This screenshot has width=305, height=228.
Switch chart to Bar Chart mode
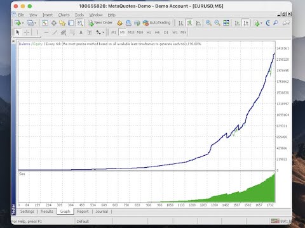tap(180, 23)
